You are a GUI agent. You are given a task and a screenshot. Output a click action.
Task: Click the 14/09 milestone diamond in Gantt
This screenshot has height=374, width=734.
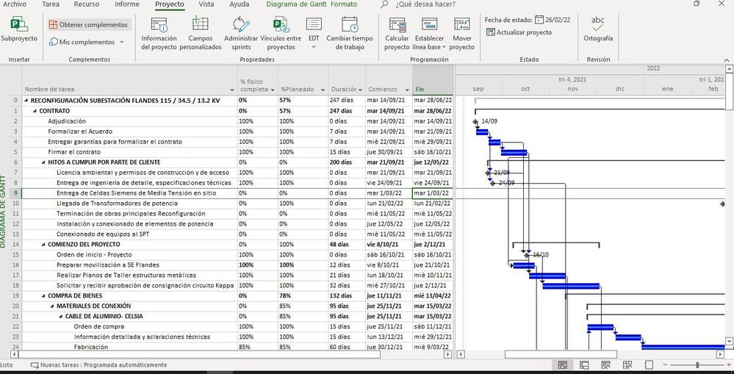click(x=475, y=122)
